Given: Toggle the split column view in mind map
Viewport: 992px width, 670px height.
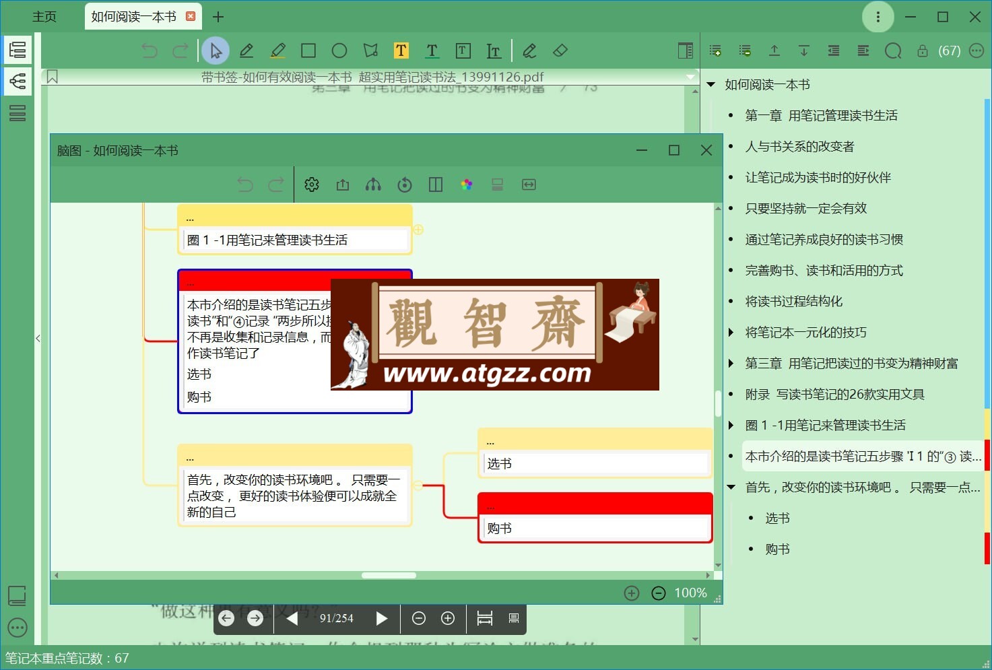Looking at the screenshot, I should [x=436, y=185].
